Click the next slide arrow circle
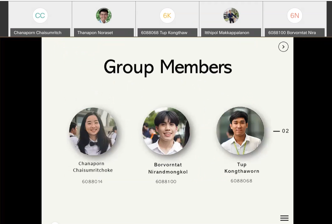332x224 pixels. pyautogui.click(x=283, y=47)
